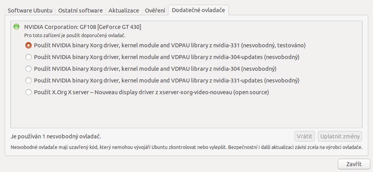Switch to the Ostatní software tab

(x=80, y=11)
